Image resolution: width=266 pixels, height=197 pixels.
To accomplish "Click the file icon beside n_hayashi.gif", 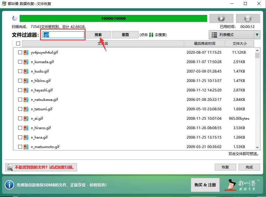I will (x=26, y=90).
